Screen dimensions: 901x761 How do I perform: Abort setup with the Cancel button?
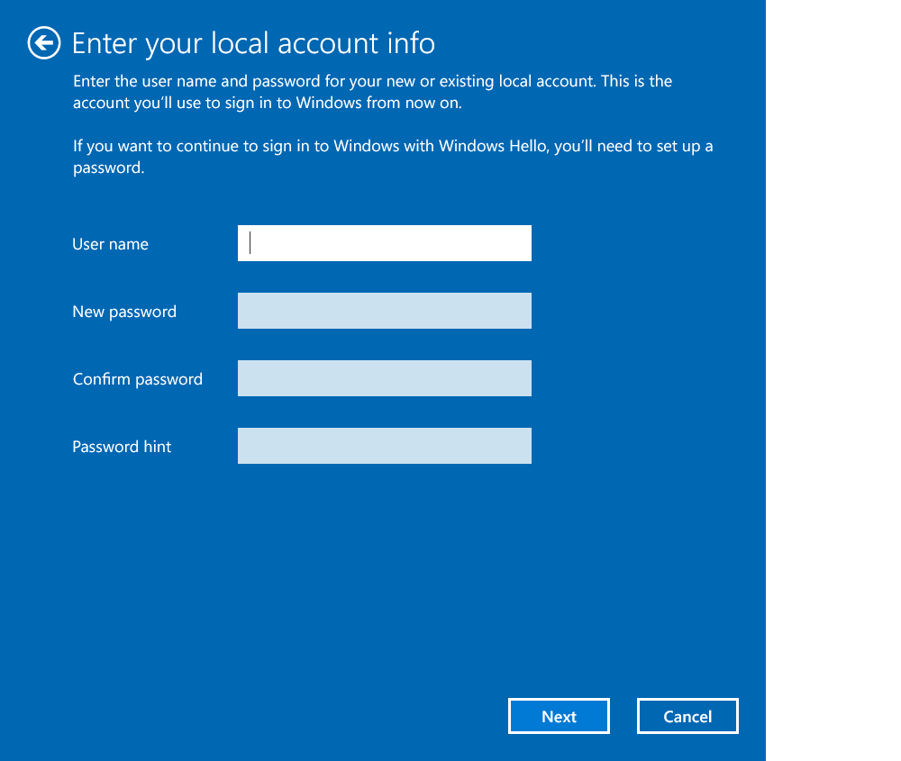(687, 716)
